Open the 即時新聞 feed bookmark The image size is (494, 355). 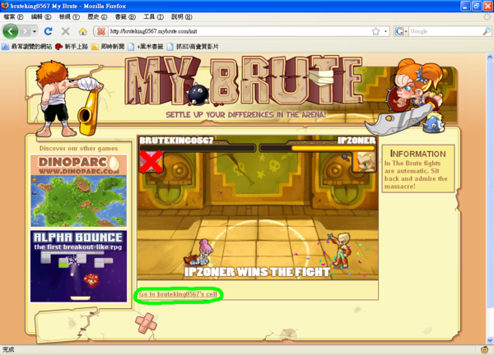pos(108,47)
